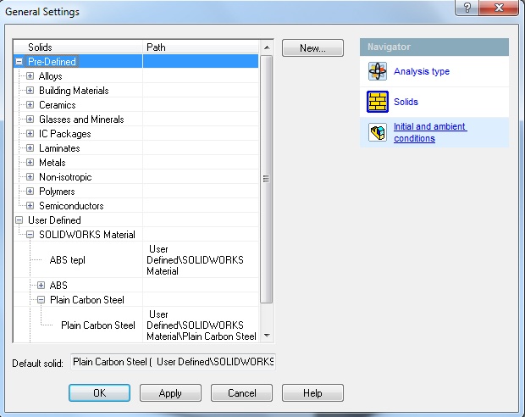The width and height of the screenshot is (525, 417).
Task: Click the scrollbar down arrow
Action: click(x=267, y=335)
